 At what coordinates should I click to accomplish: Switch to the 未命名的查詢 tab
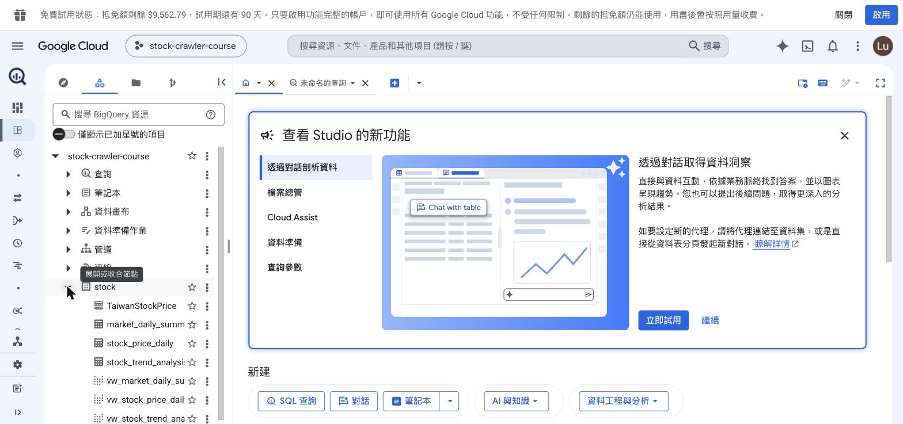coord(322,83)
